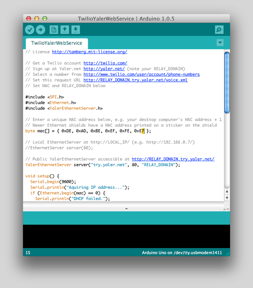Viewport: 253px width, 288px height.
Task: Click the scrollbar down arrow
Action: point(227,198)
